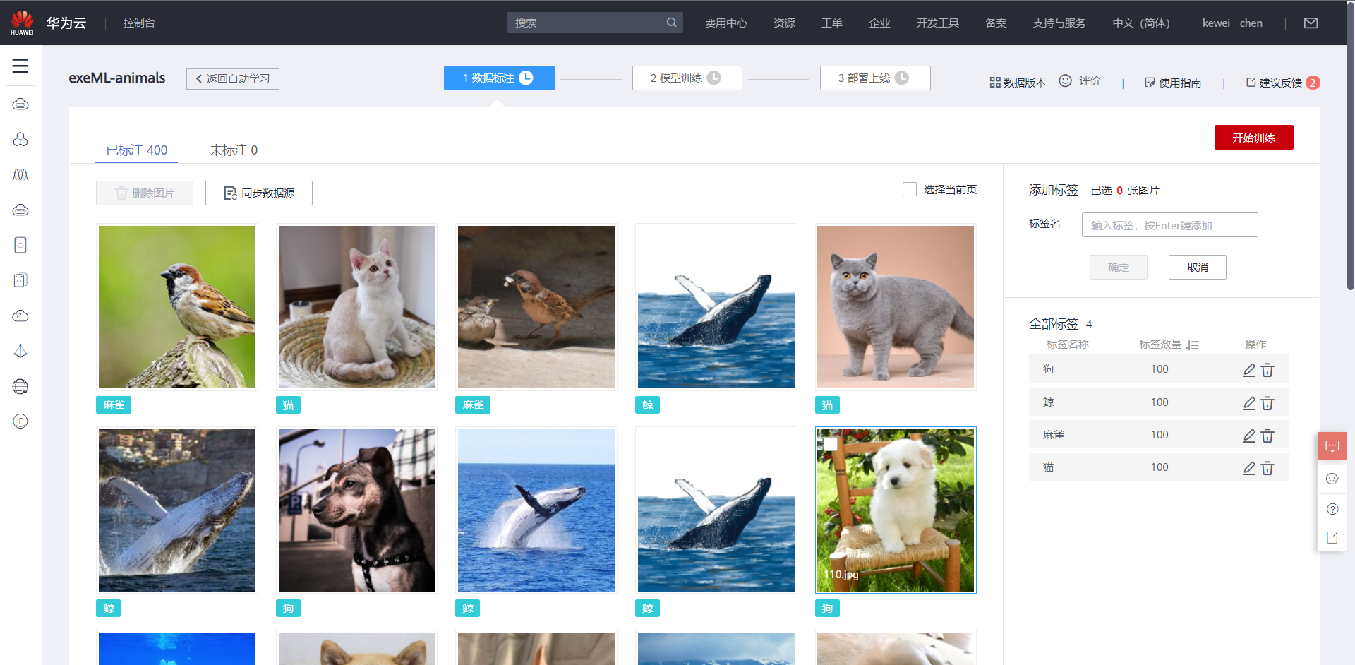
Task: Check the 选择当前页 checkbox
Action: point(910,189)
